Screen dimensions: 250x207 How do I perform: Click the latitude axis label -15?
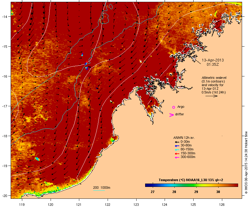point(4,47)
